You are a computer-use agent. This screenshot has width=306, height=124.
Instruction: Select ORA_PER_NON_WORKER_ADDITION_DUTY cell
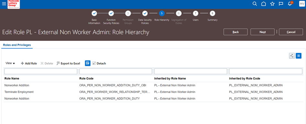coord(109,98)
